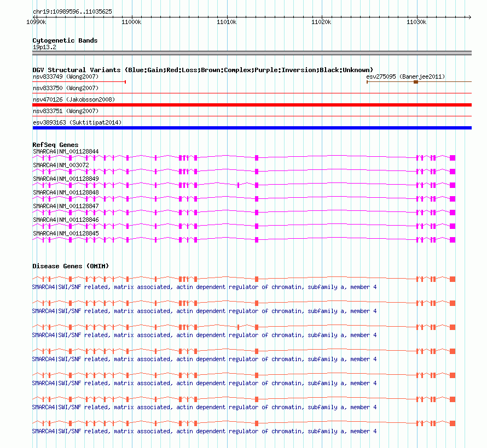Screen dimensions: 487x448
Task: Open the sixth SMARCA4 OMIM description link
Action: pyautogui.click(x=204, y=407)
